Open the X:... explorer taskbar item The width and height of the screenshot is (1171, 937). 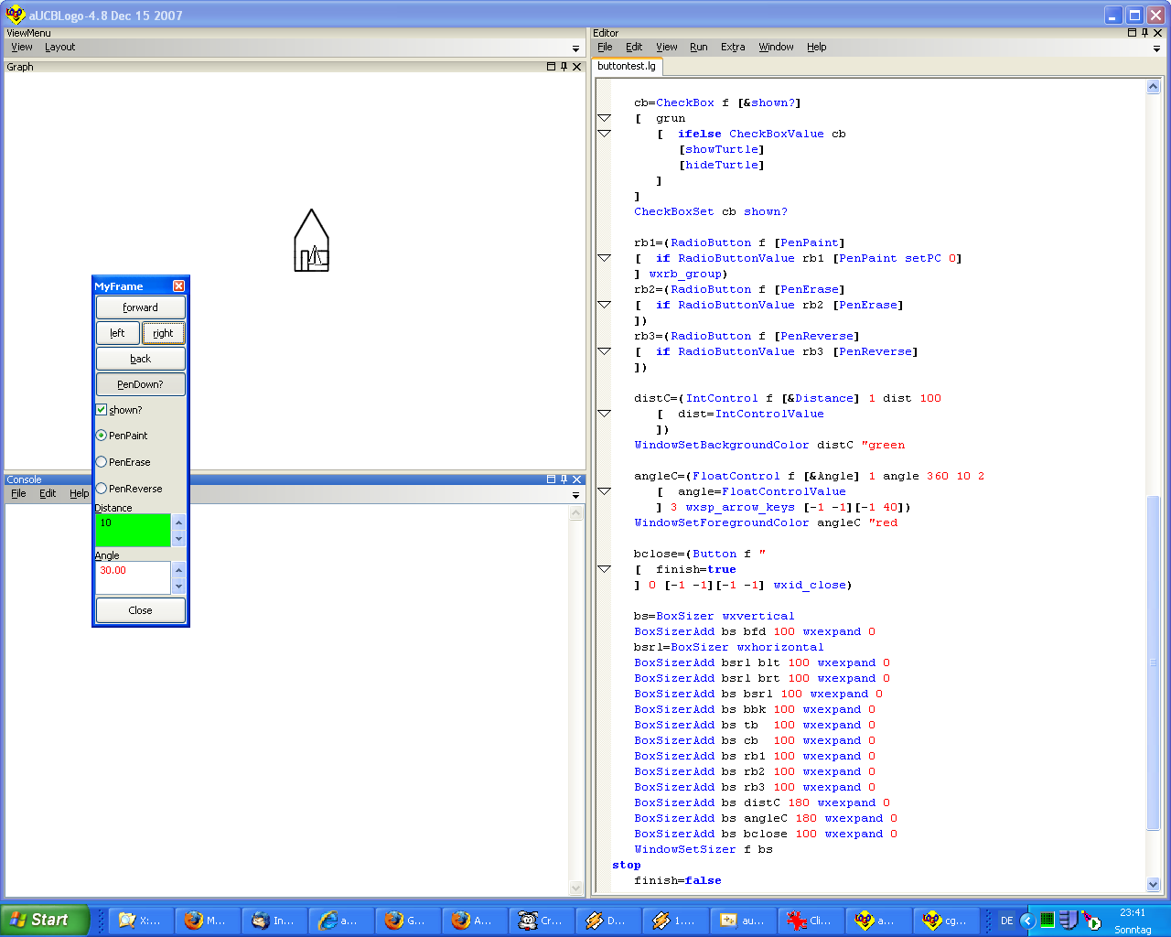pos(140,921)
